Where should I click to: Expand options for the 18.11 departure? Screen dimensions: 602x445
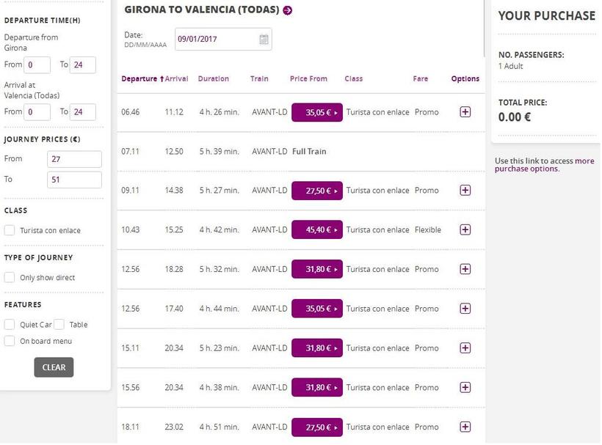465,427
